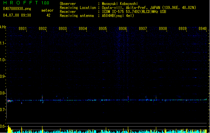210x133 pixels.
Task: Click the 'Receiving antenna' field label
Action: click(77, 16)
